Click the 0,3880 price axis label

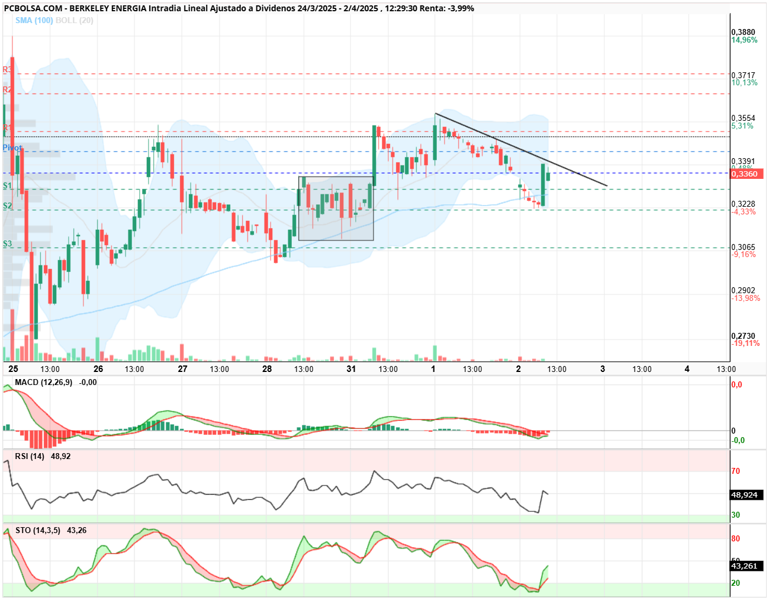743,32
